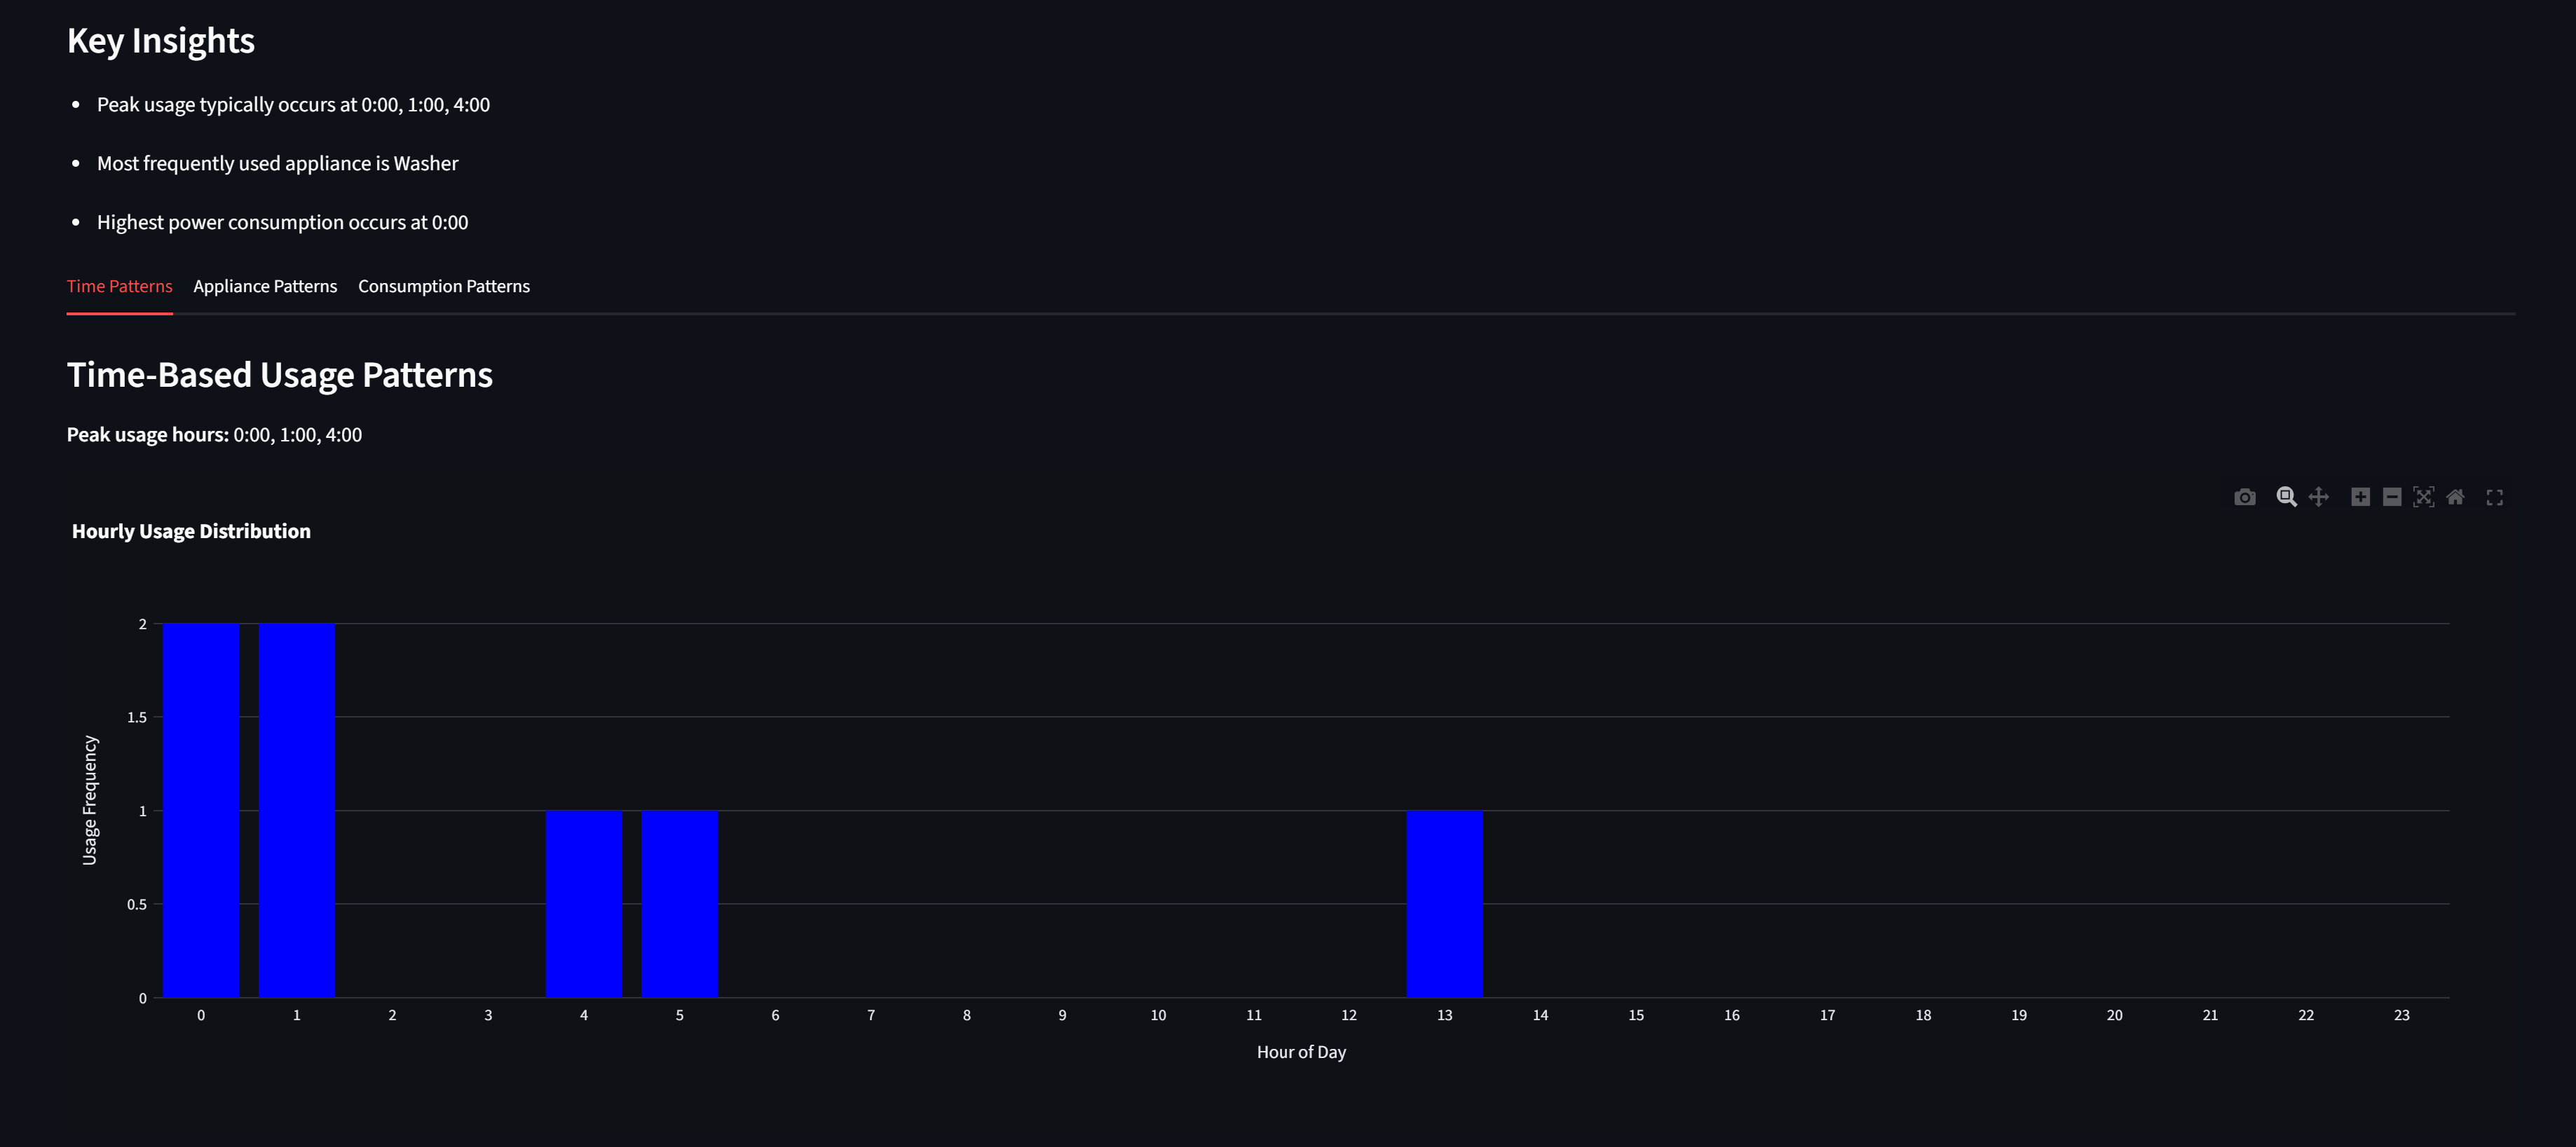Click the bar for hour 1
Image resolution: width=2576 pixels, height=1147 pixels.
pyautogui.click(x=297, y=810)
